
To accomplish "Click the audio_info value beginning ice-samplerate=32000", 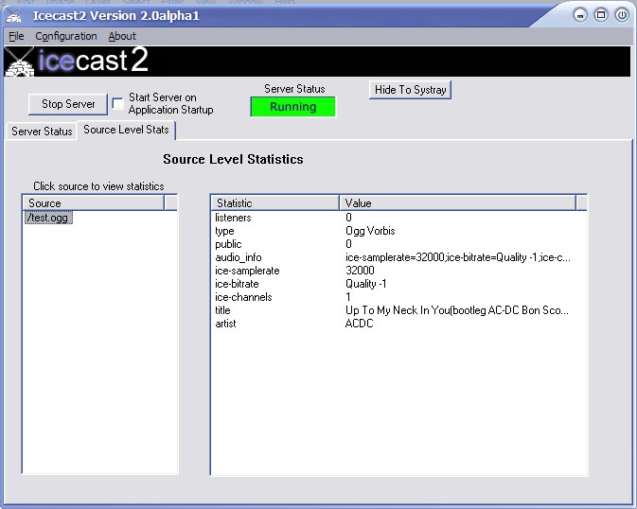I will 458,257.
